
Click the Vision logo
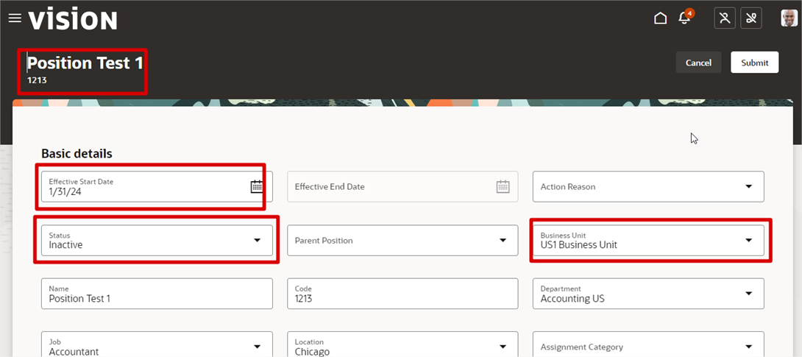point(73,19)
